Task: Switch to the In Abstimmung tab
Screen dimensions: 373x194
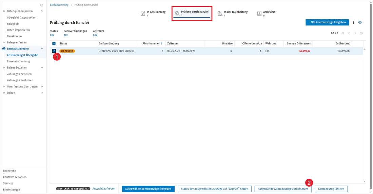Action: (153, 13)
